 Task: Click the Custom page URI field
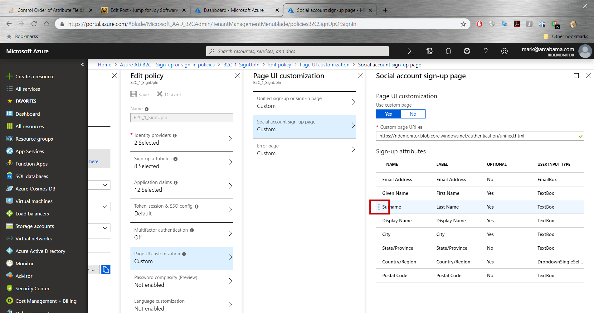coord(480,136)
